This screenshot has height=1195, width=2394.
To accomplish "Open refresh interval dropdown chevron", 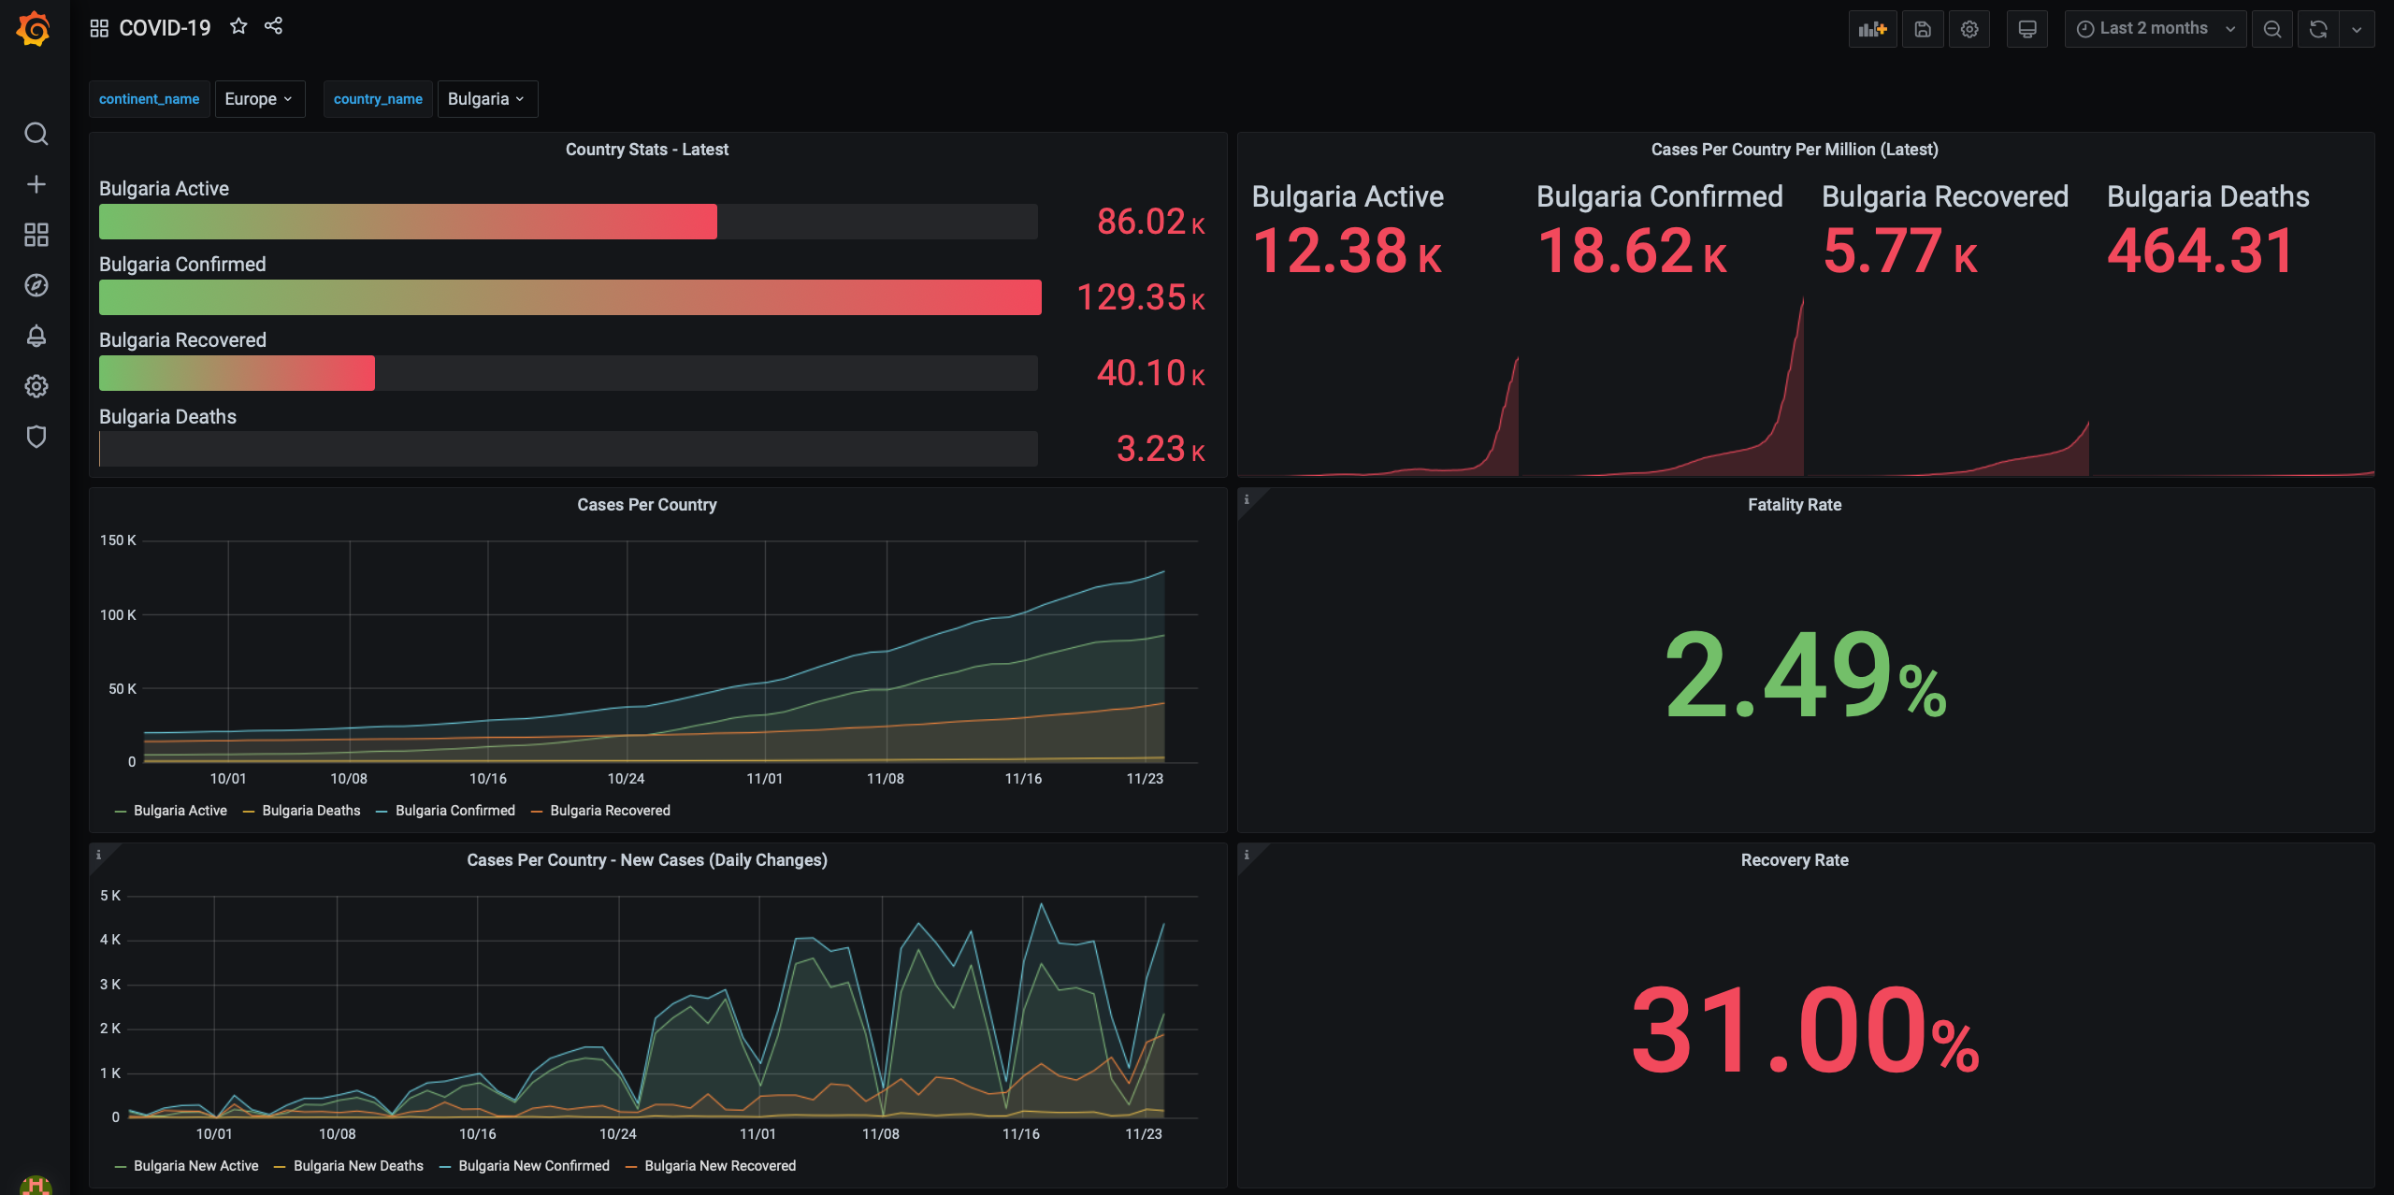I will pyautogui.click(x=2357, y=29).
